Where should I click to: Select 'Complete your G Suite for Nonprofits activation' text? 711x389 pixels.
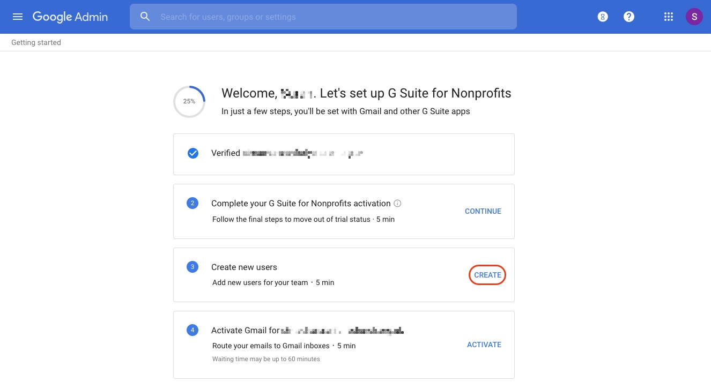point(301,204)
